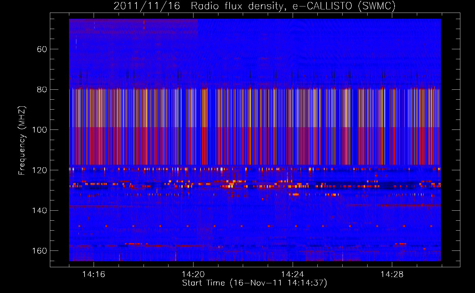Click the "Start Time (16-Nov-11 14:14:37)" label
The image size is (475, 293).
pos(255,283)
